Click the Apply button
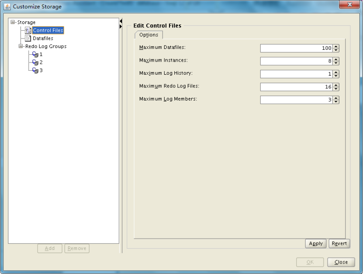The height and width of the screenshot is (274, 363). [x=316, y=243]
